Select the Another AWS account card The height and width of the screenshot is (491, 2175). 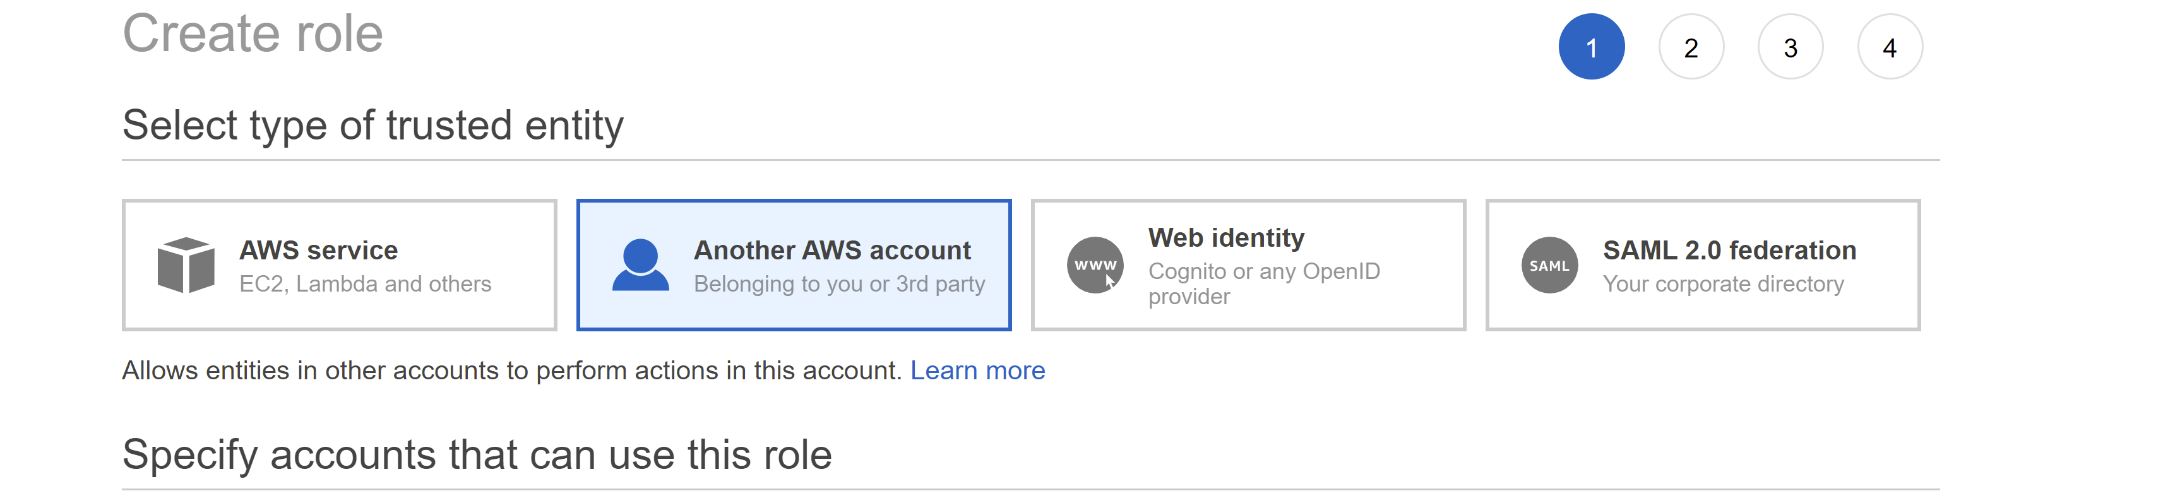794,265
